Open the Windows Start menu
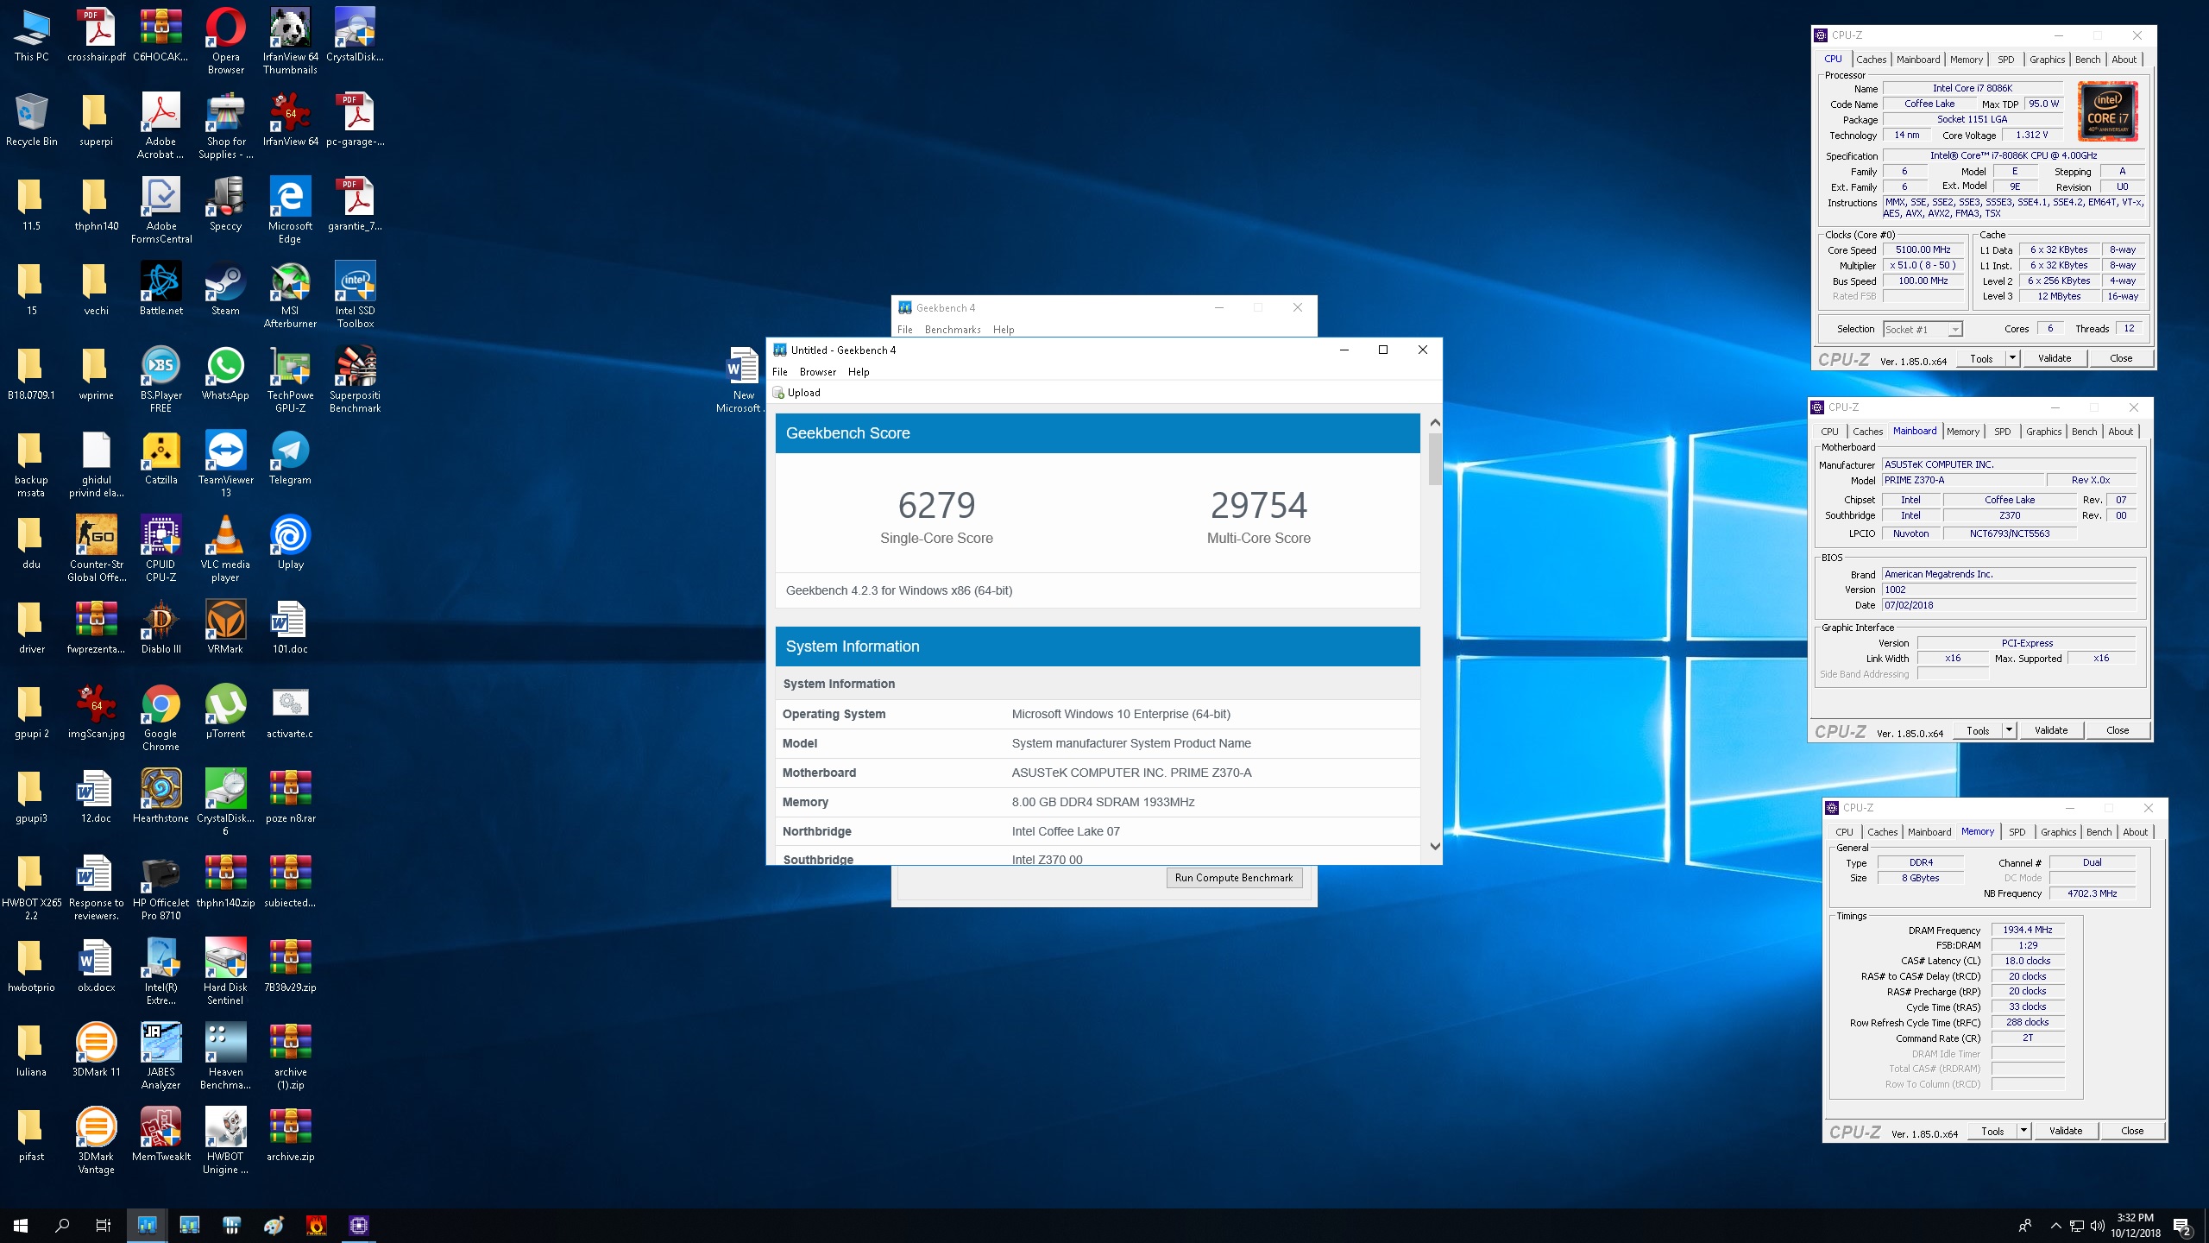 point(21,1225)
